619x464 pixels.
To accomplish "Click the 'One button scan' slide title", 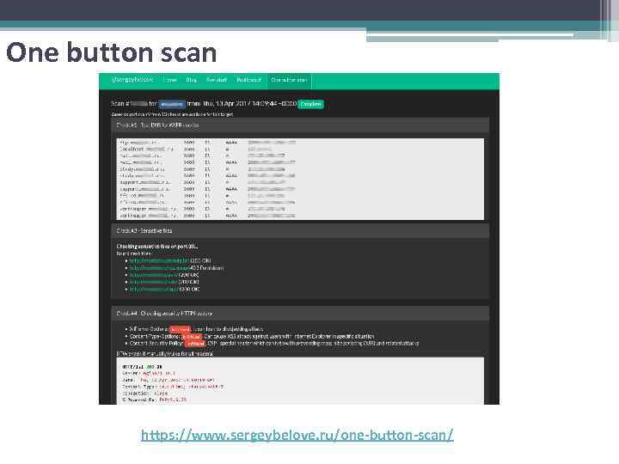I will click(111, 52).
